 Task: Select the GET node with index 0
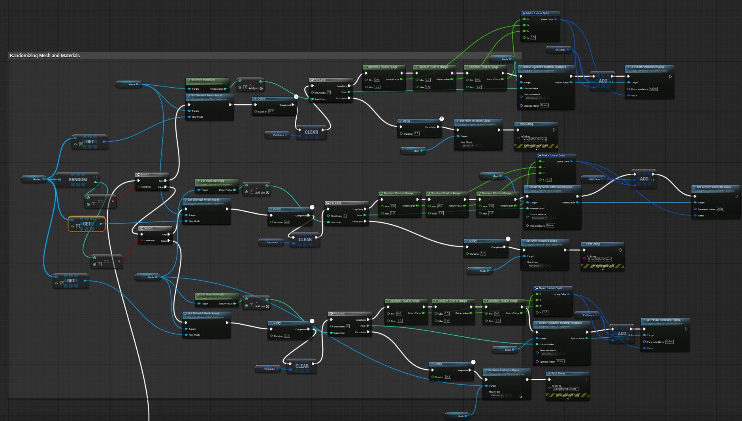(90, 142)
